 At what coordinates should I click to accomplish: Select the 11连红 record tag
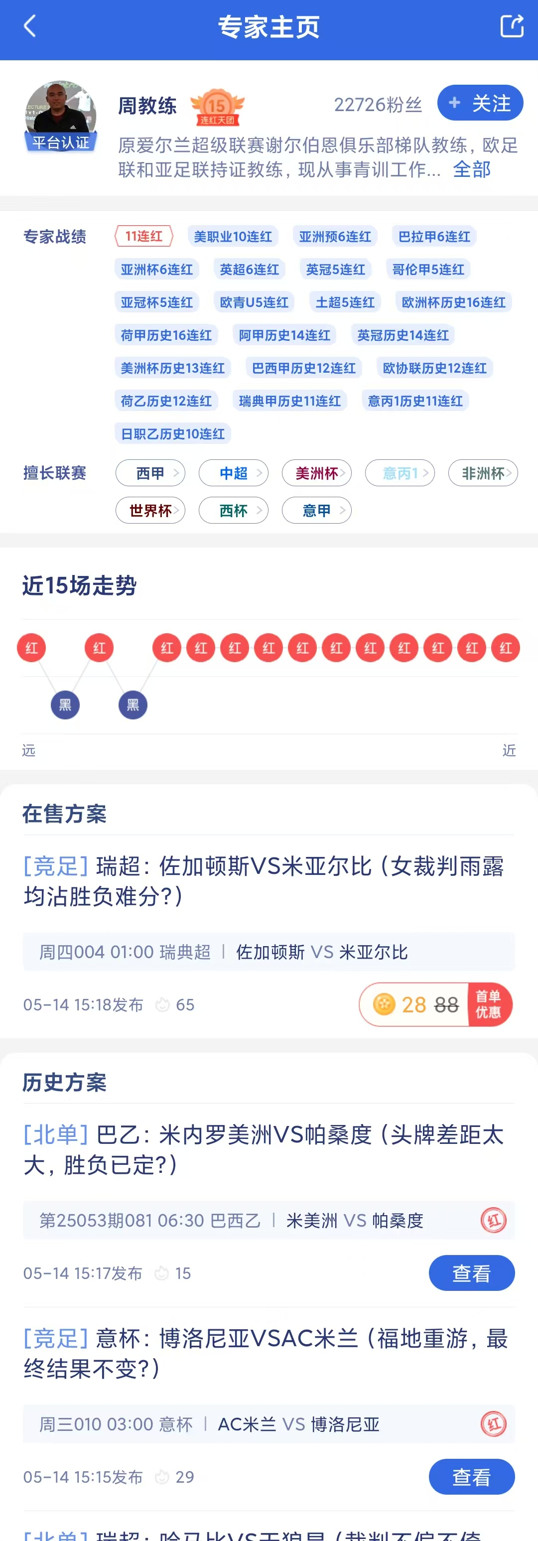(143, 236)
